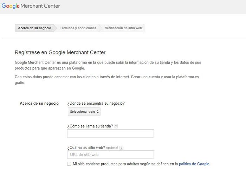The image size is (246, 177).
Task: Click the ¿Cómo se llama su tienda? label
Action: click(x=90, y=126)
